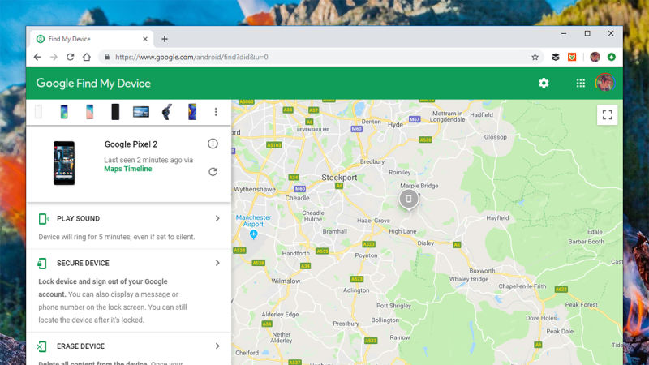This screenshot has width=649, height=365.
Task: Select the Find My Device browser tab
Action: coord(92,39)
